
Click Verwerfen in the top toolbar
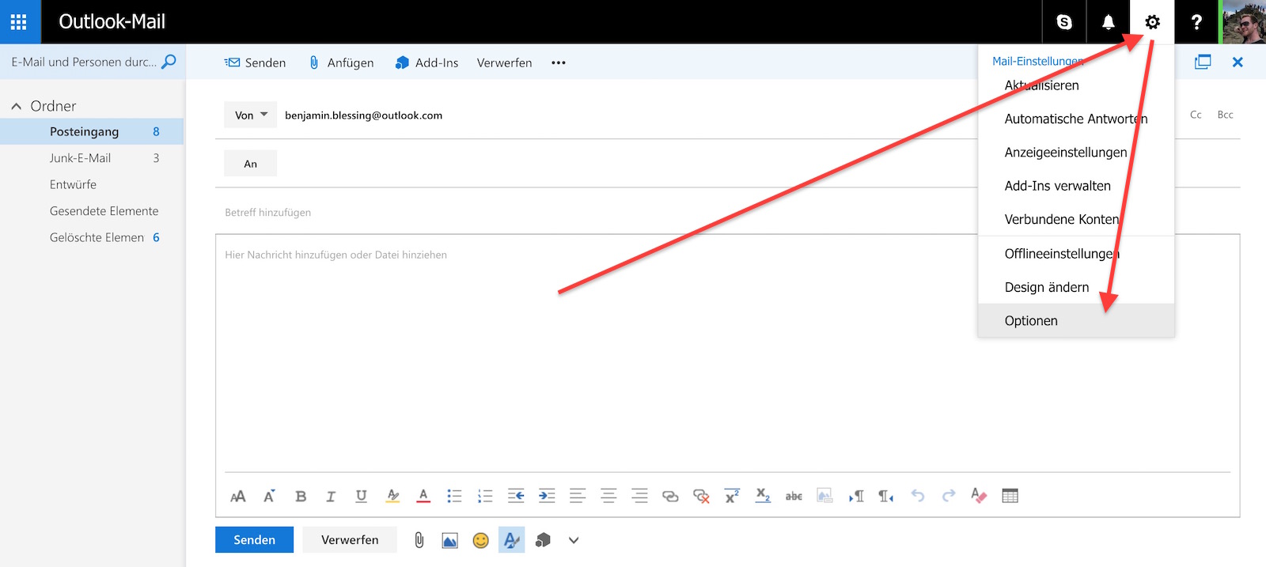point(504,62)
